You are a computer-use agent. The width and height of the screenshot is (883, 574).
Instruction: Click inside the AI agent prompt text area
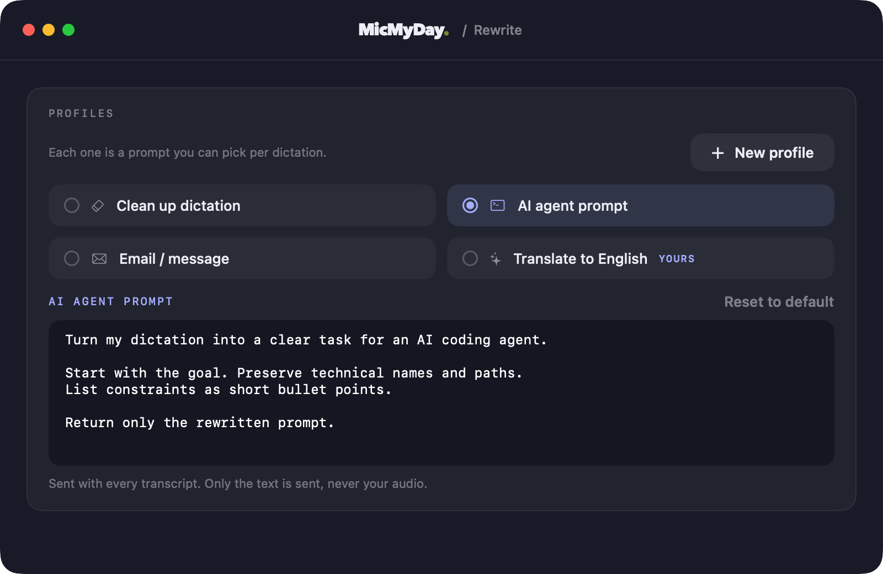(x=441, y=393)
